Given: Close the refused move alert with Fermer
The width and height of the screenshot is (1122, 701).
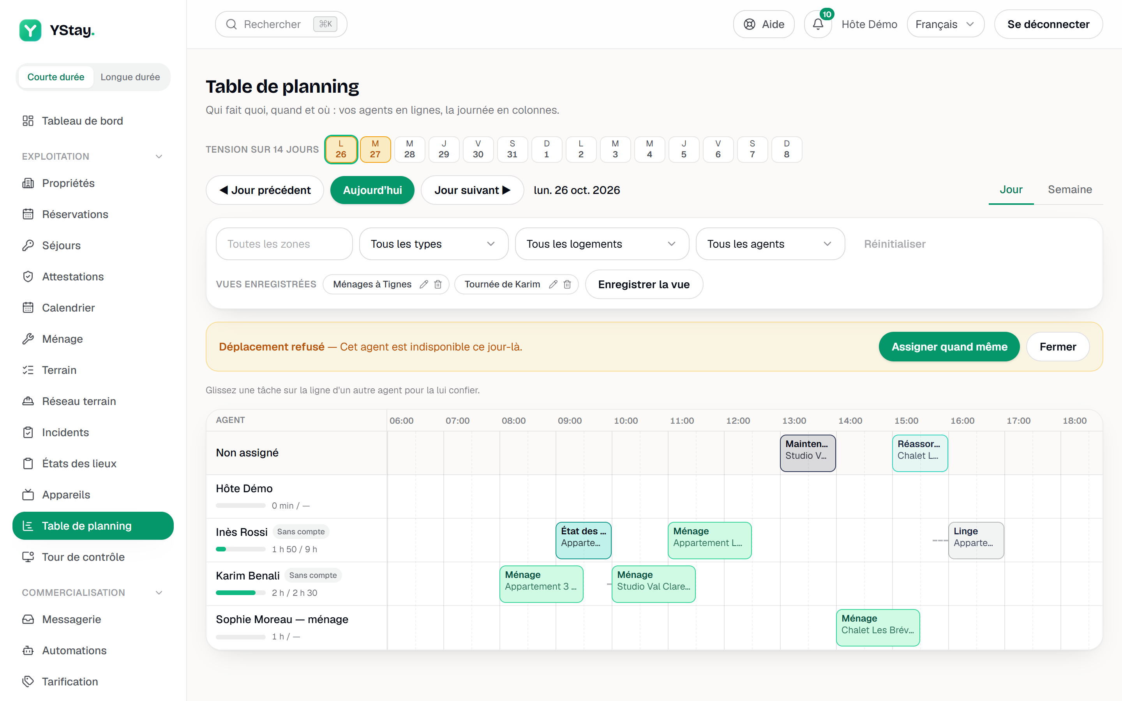Looking at the screenshot, I should click(x=1058, y=347).
